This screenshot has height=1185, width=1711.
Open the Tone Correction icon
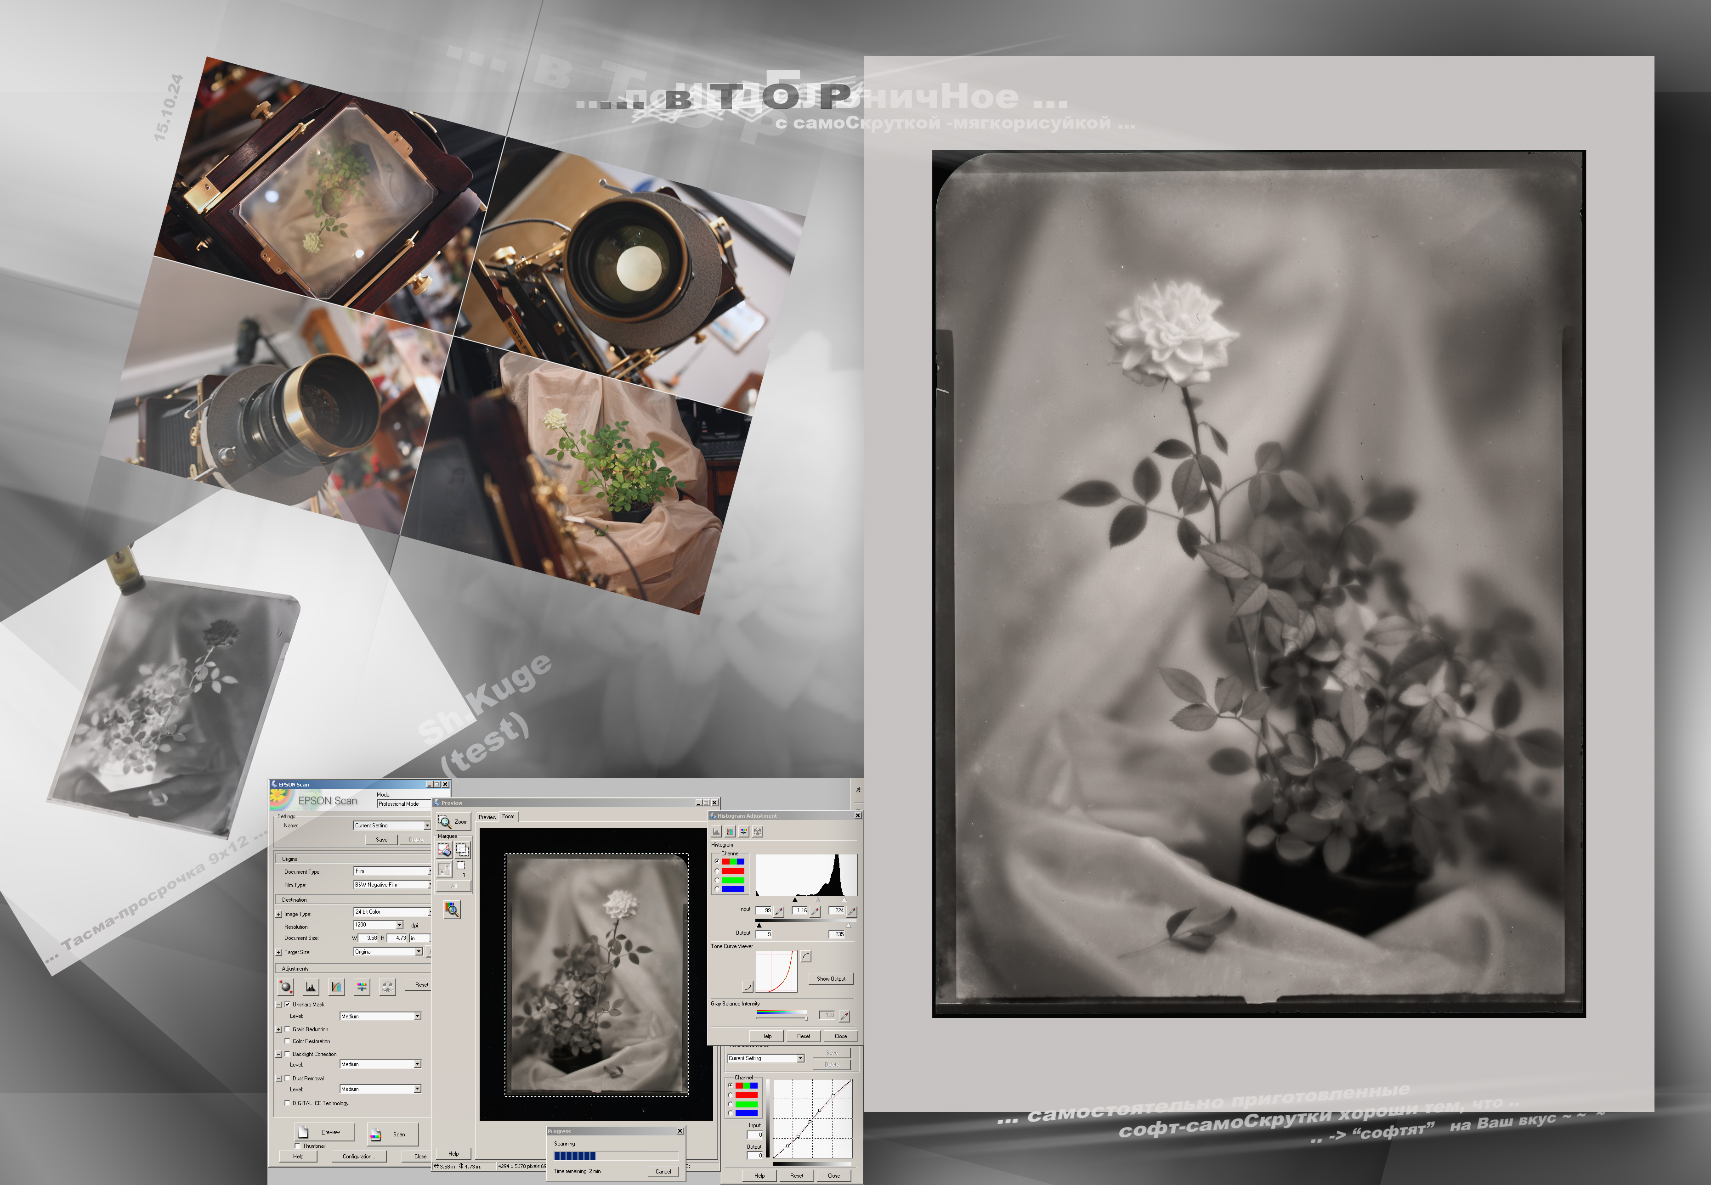(337, 987)
